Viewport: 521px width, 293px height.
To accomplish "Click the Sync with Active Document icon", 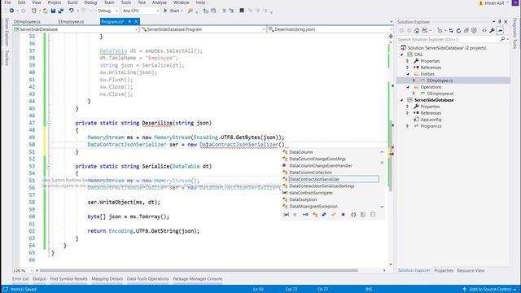I will [451, 31].
